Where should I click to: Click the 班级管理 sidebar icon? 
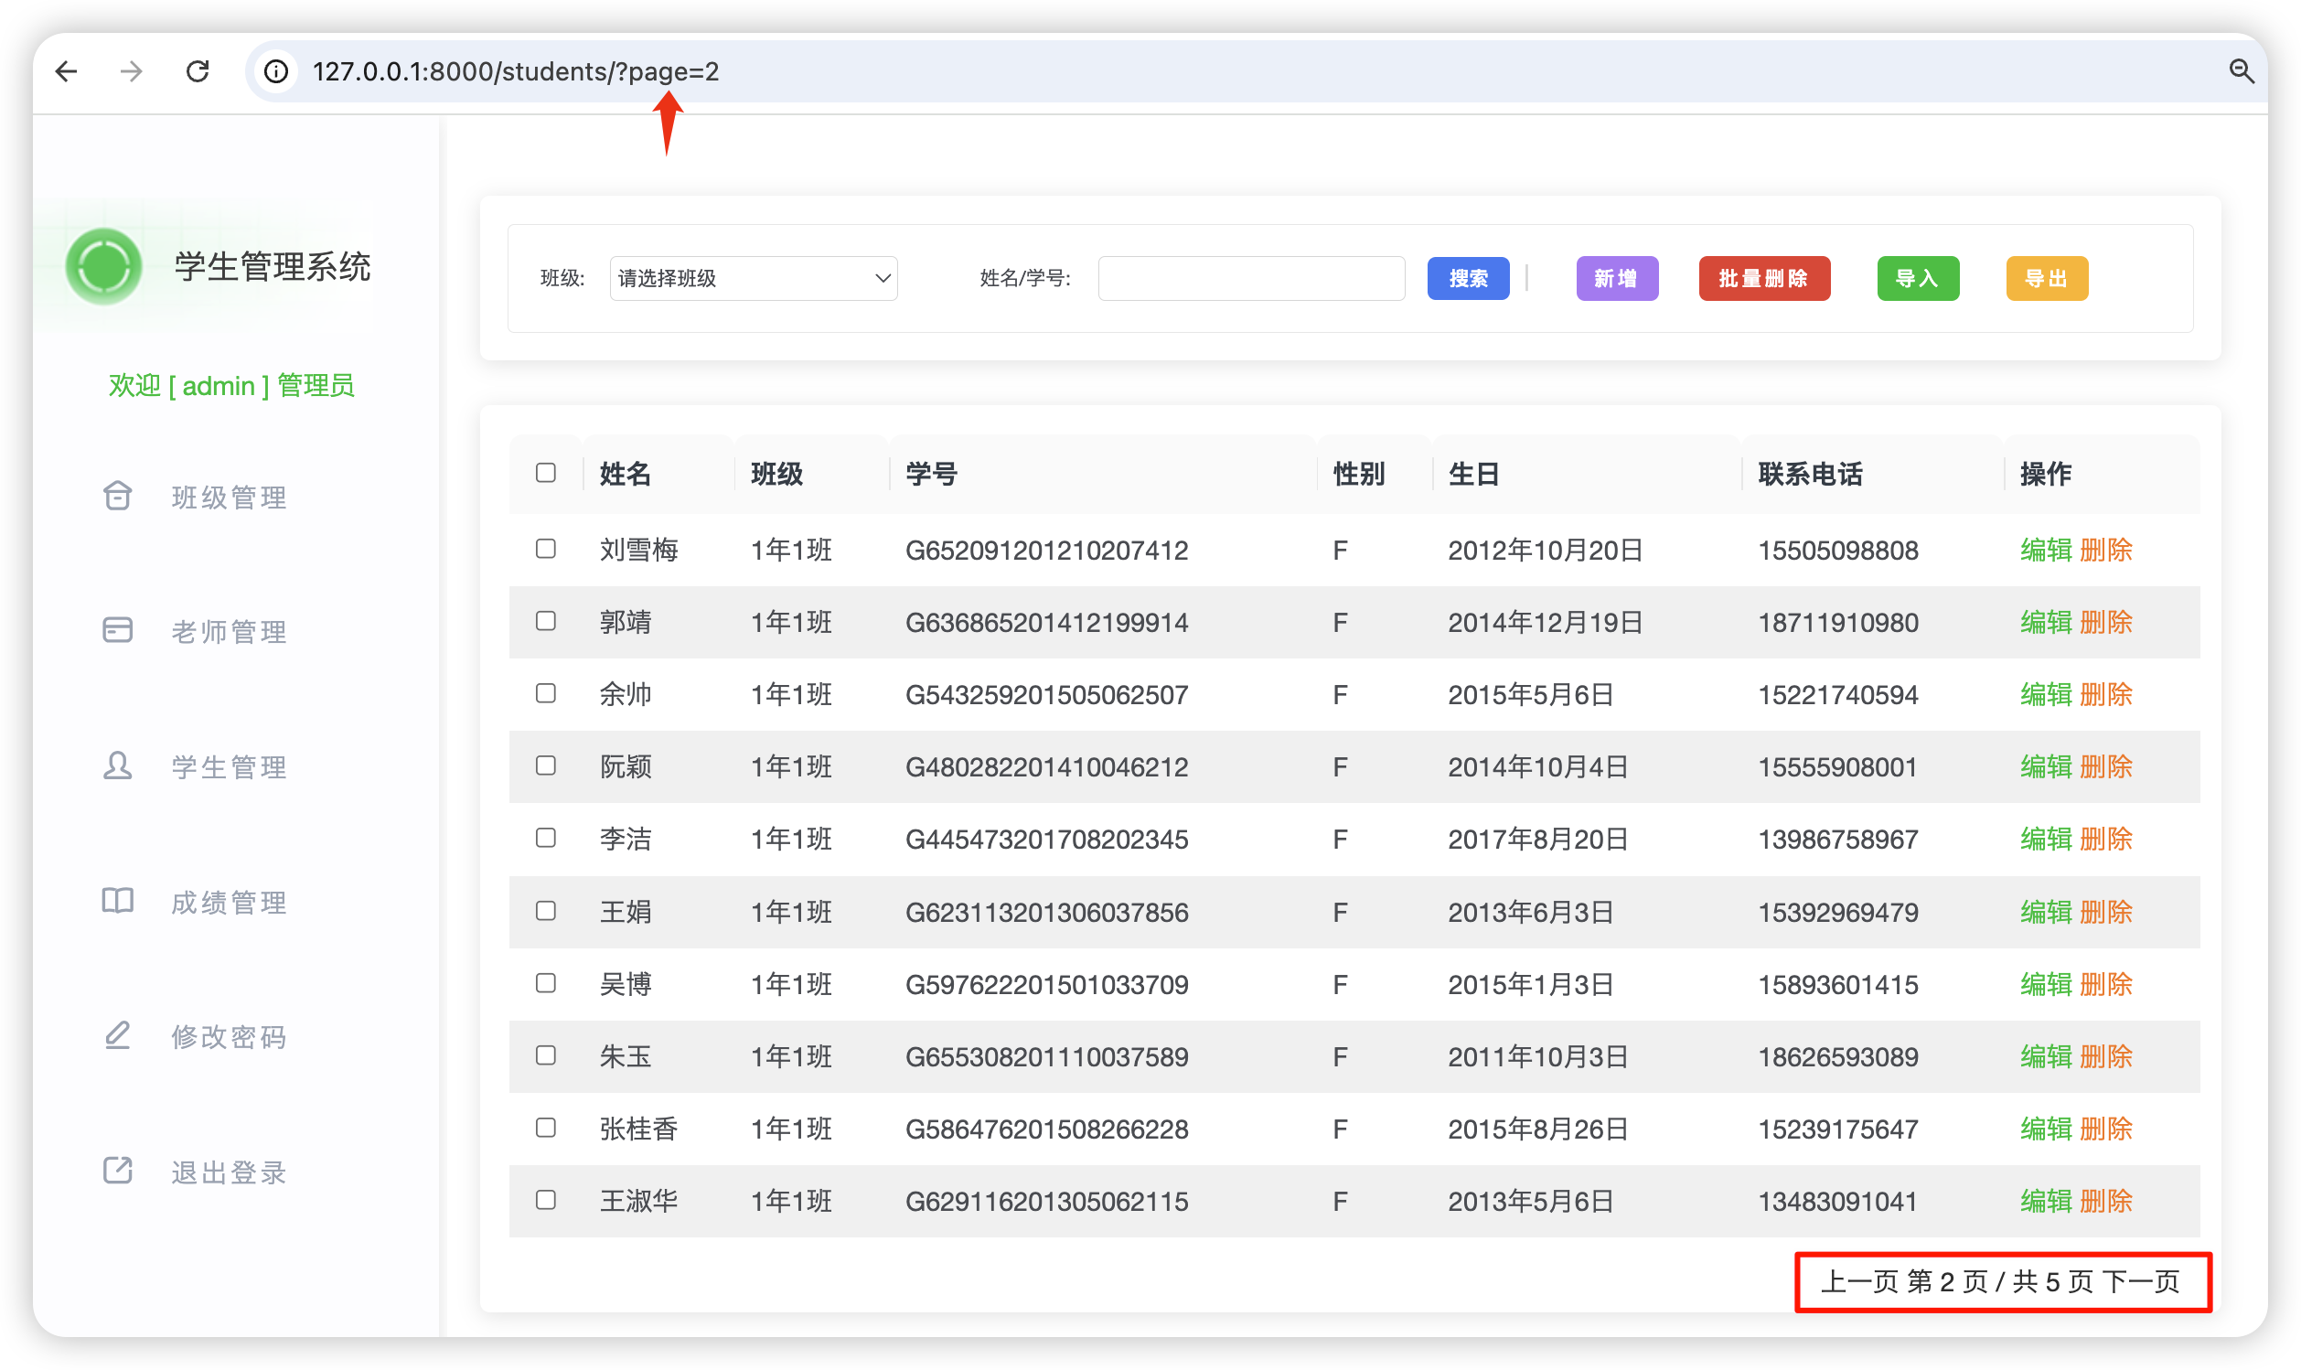117,496
